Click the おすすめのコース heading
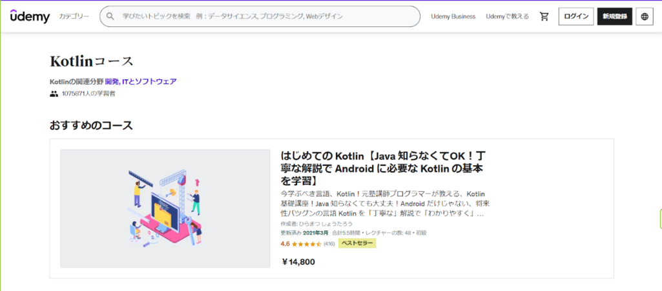 coord(91,125)
